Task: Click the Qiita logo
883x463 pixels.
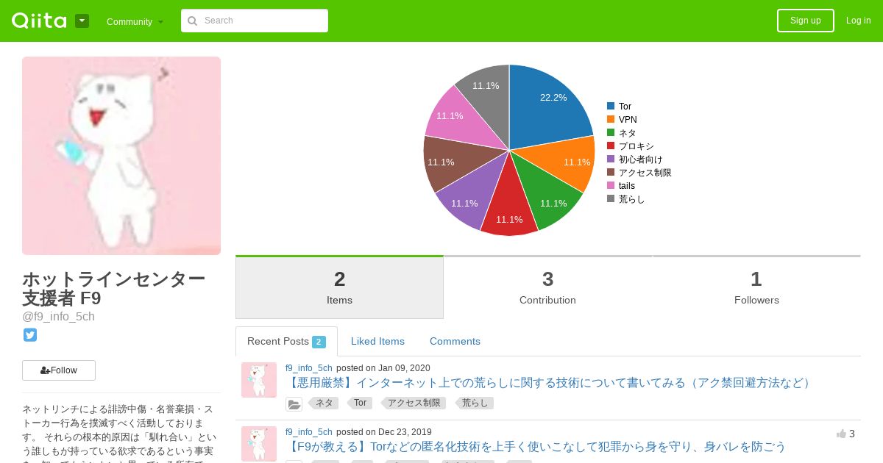Action: coord(39,21)
